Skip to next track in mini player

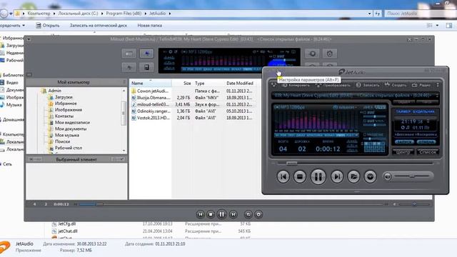click(x=337, y=176)
